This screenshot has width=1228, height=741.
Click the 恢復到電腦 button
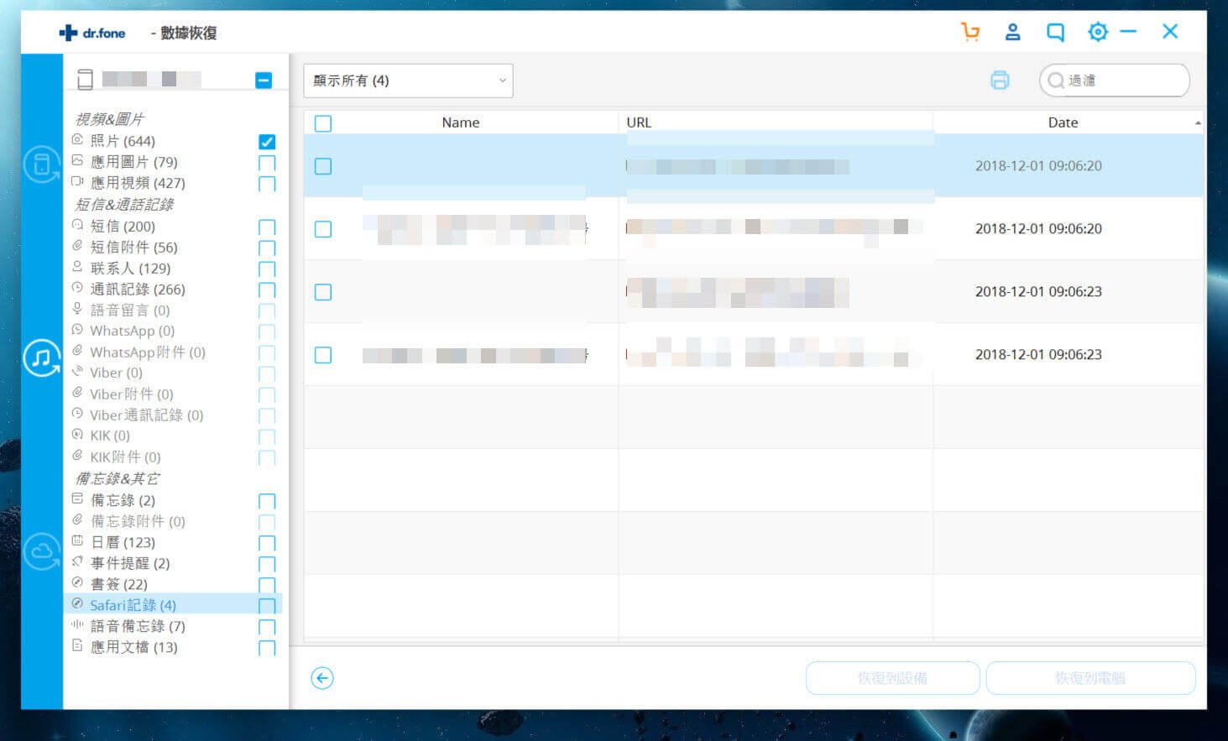tap(1090, 678)
